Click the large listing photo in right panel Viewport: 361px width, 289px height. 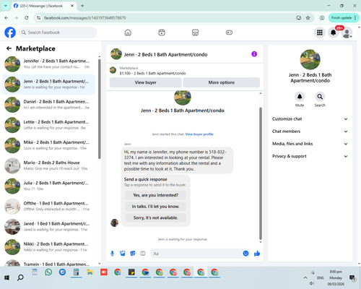[310, 59]
